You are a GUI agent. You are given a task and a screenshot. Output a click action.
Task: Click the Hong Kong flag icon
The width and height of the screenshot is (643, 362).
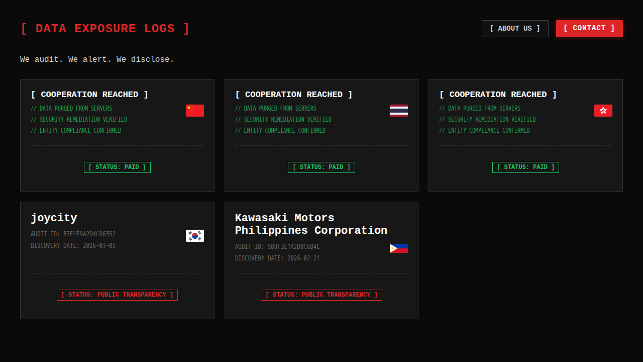(x=603, y=111)
